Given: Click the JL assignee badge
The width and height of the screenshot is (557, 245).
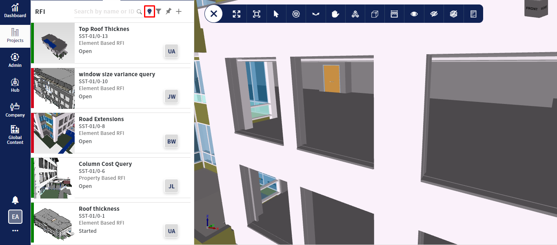Looking at the screenshot, I should click(171, 186).
